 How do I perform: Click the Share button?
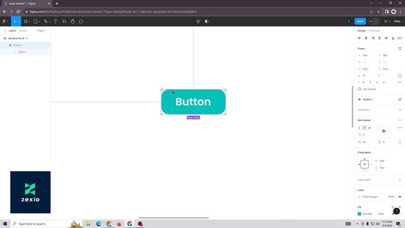tap(360, 22)
